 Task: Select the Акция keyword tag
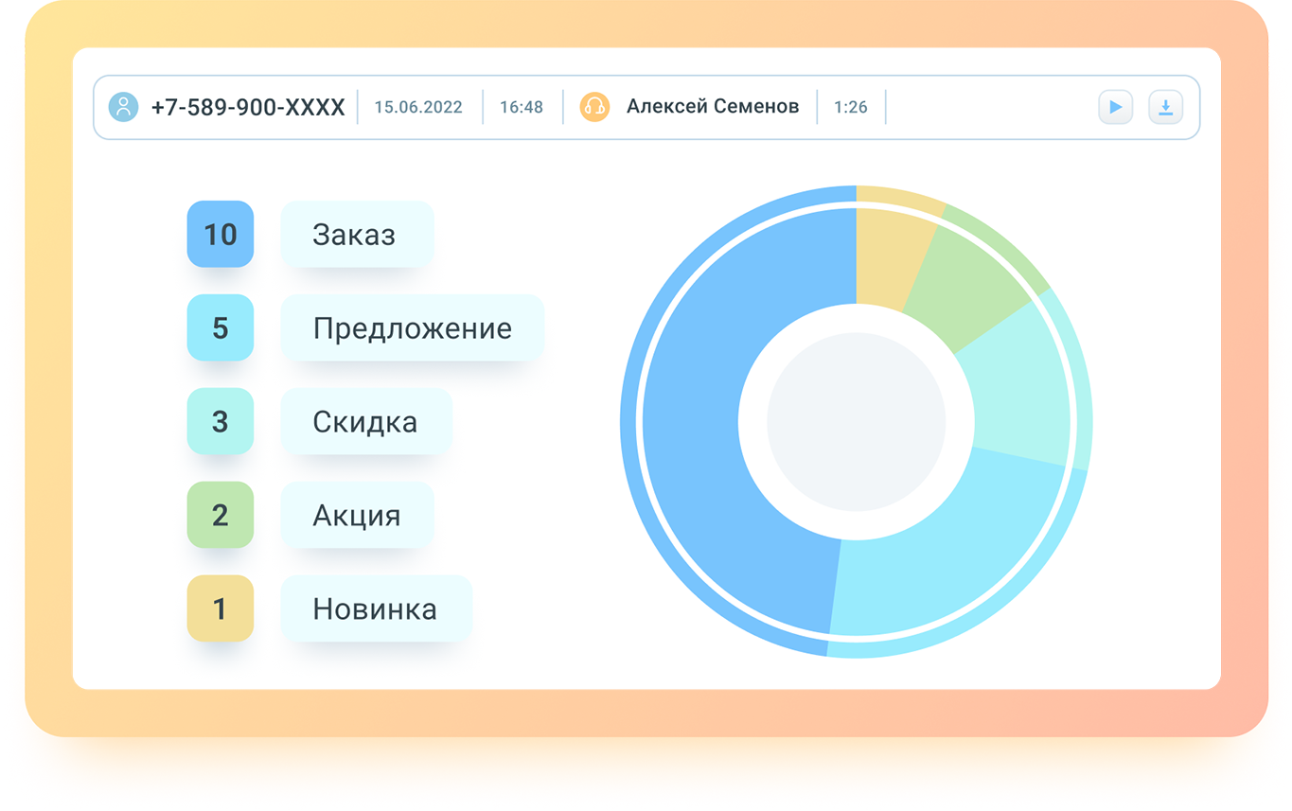(357, 515)
